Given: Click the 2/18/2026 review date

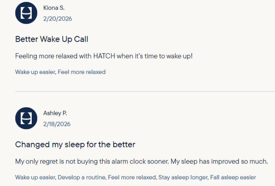Looking at the screenshot, I should coord(57,124).
